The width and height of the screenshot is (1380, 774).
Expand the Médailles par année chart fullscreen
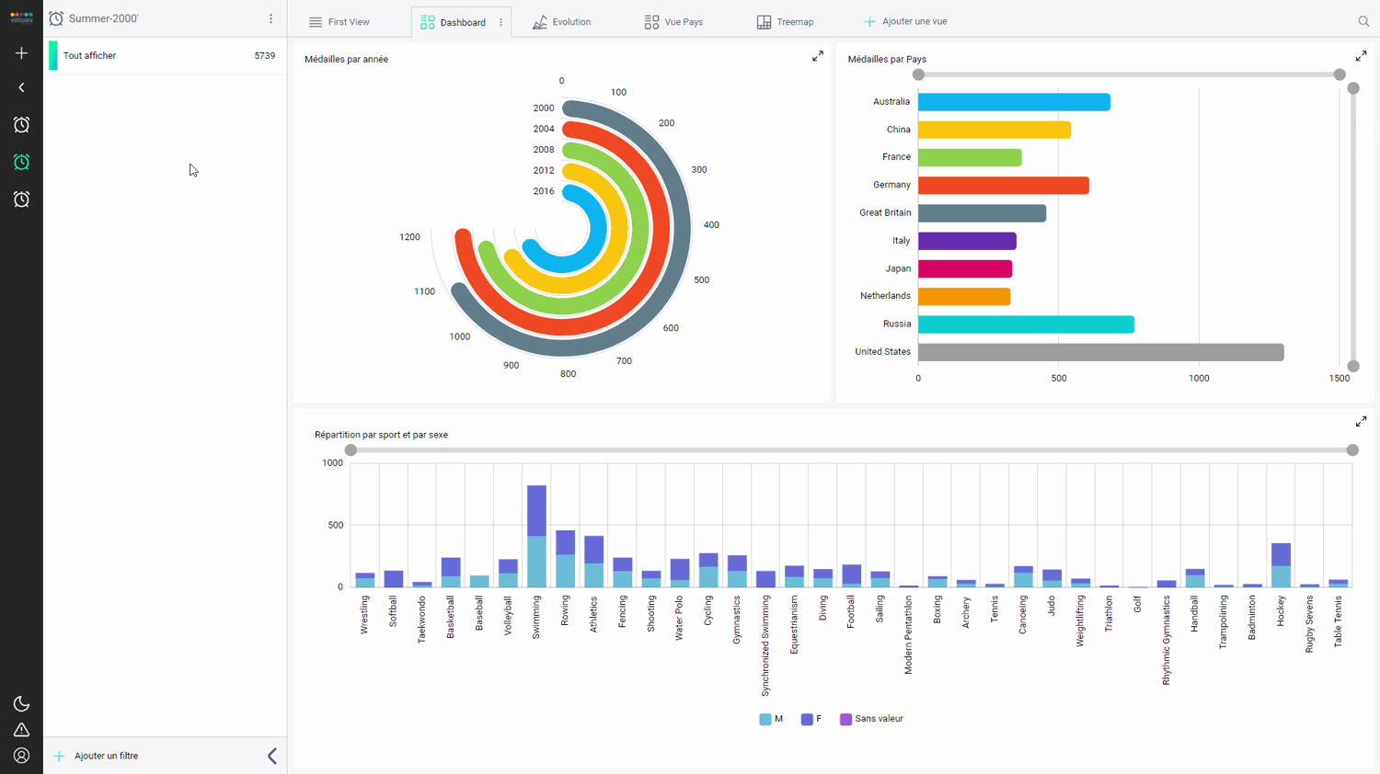(817, 57)
